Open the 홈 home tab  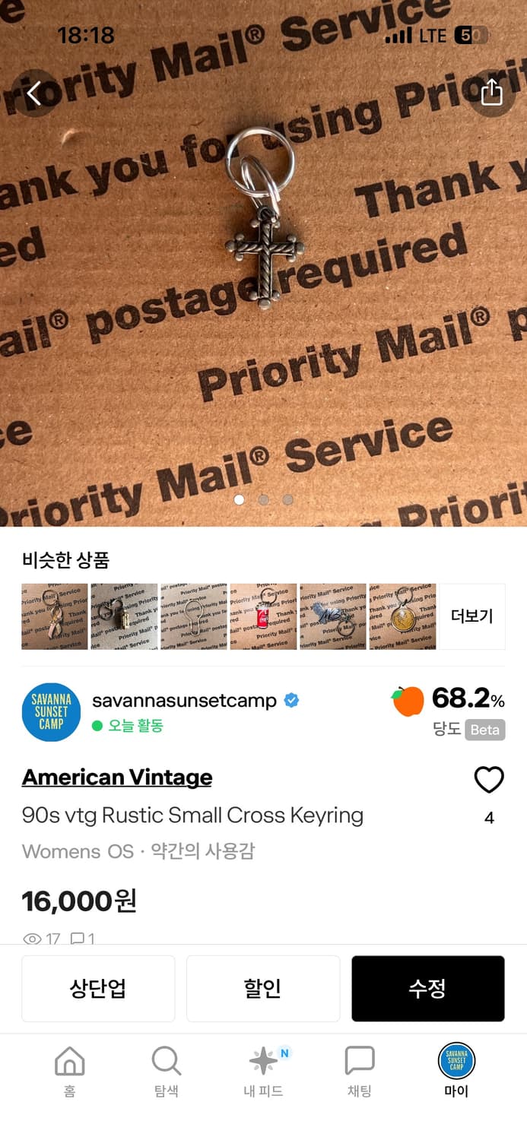[69, 1072]
